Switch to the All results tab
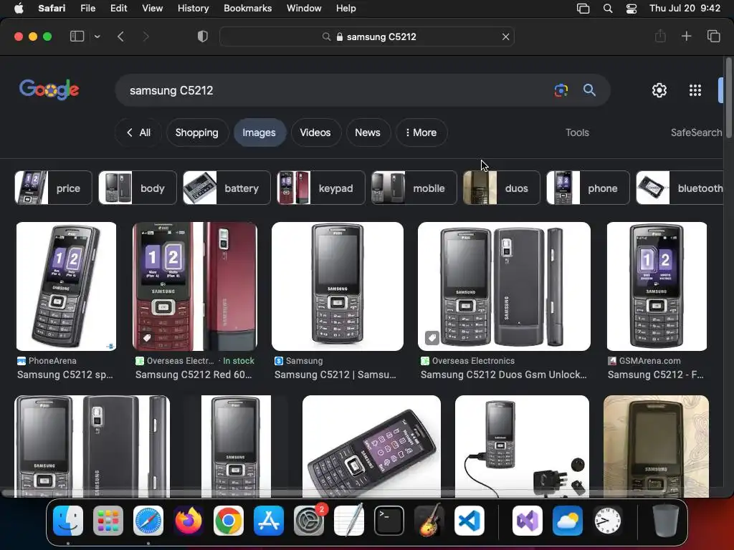734x550 pixels. click(138, 132)
